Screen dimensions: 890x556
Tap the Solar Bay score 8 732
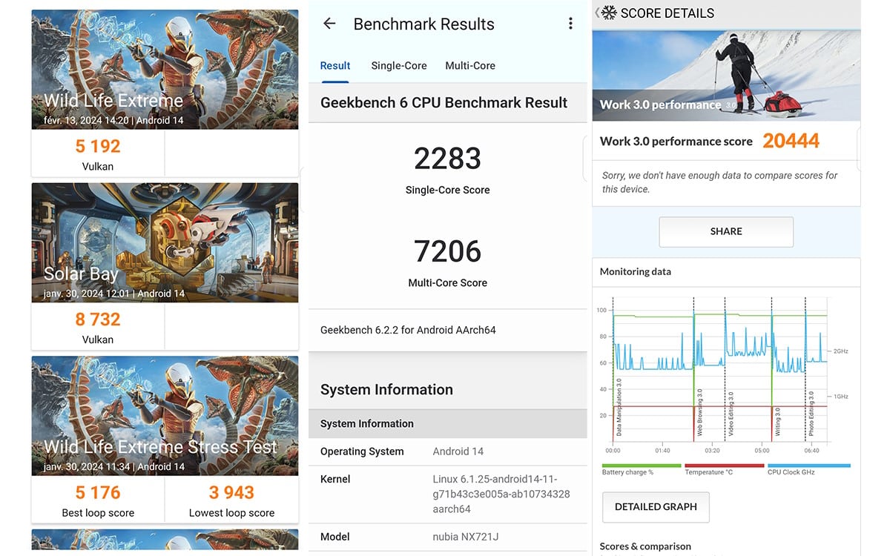click(x=98, y=320)
